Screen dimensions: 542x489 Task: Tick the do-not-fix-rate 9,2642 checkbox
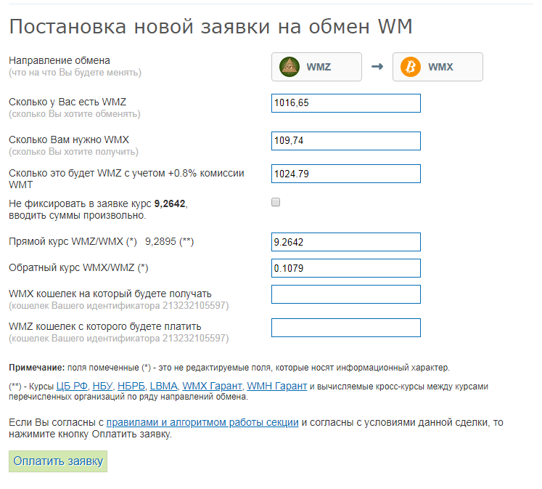click(x=276, y=202)
